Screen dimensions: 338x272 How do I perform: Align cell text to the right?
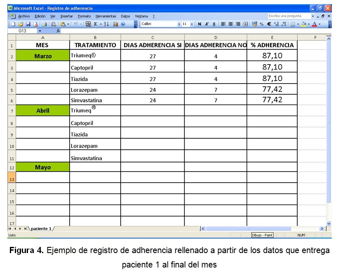point(238,24)
